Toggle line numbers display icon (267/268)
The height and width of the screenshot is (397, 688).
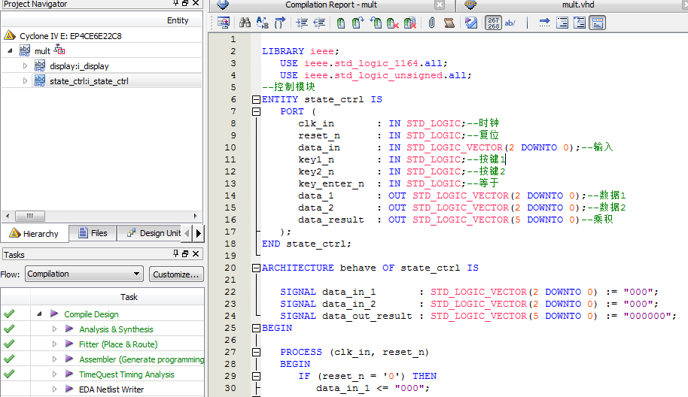pos(493,23)
